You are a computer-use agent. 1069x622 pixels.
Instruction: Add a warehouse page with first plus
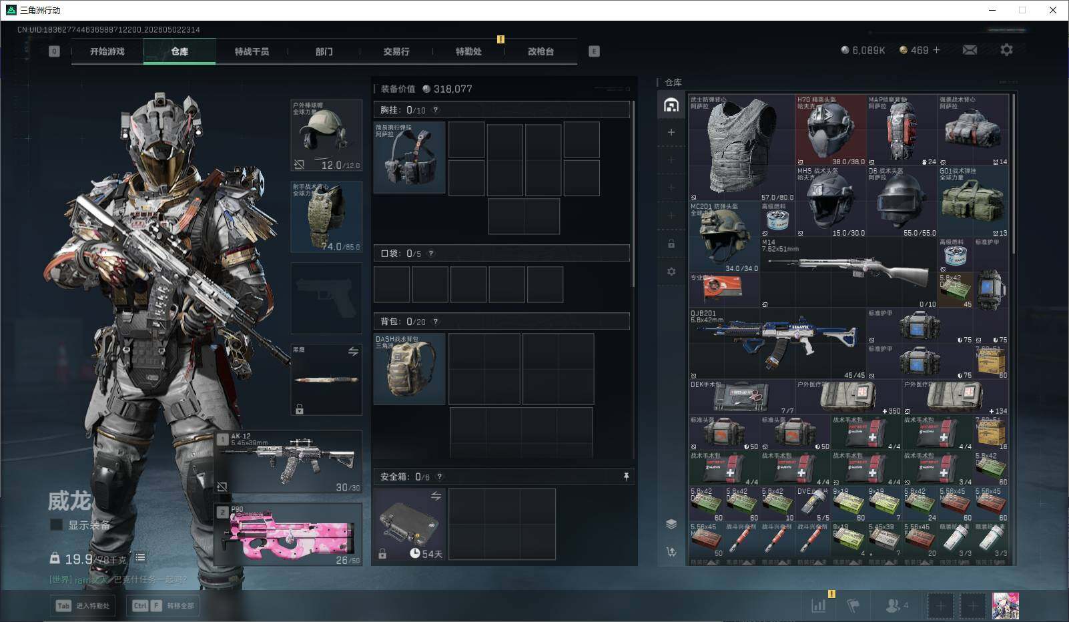pyautogui.click(x=671, y=132)
